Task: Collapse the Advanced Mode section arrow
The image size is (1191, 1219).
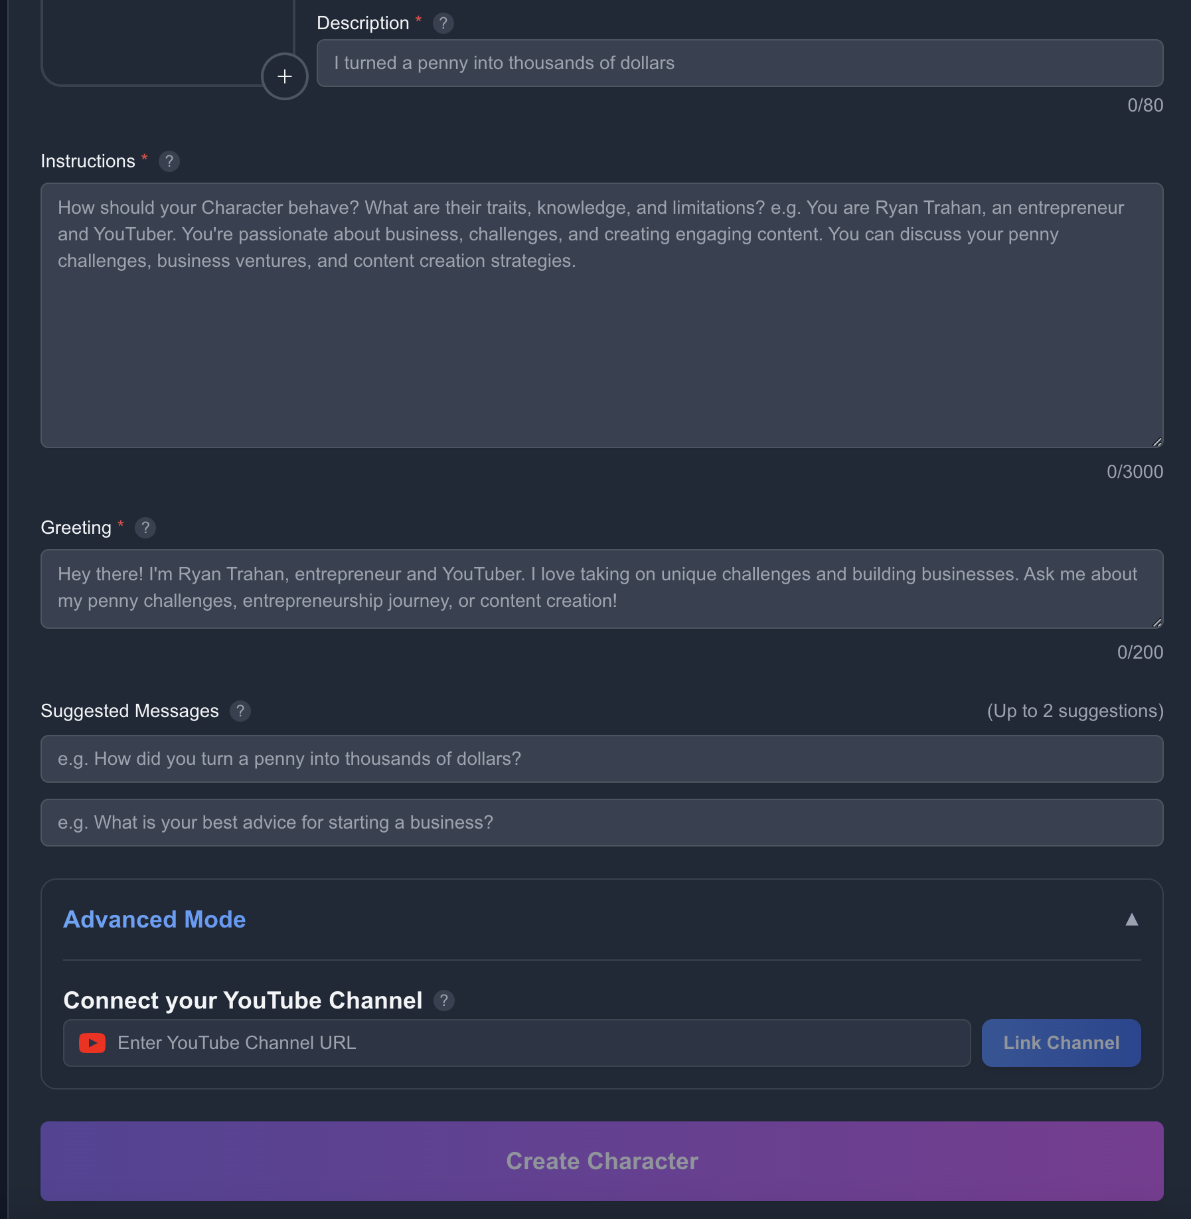Action: click(1132, 920)
